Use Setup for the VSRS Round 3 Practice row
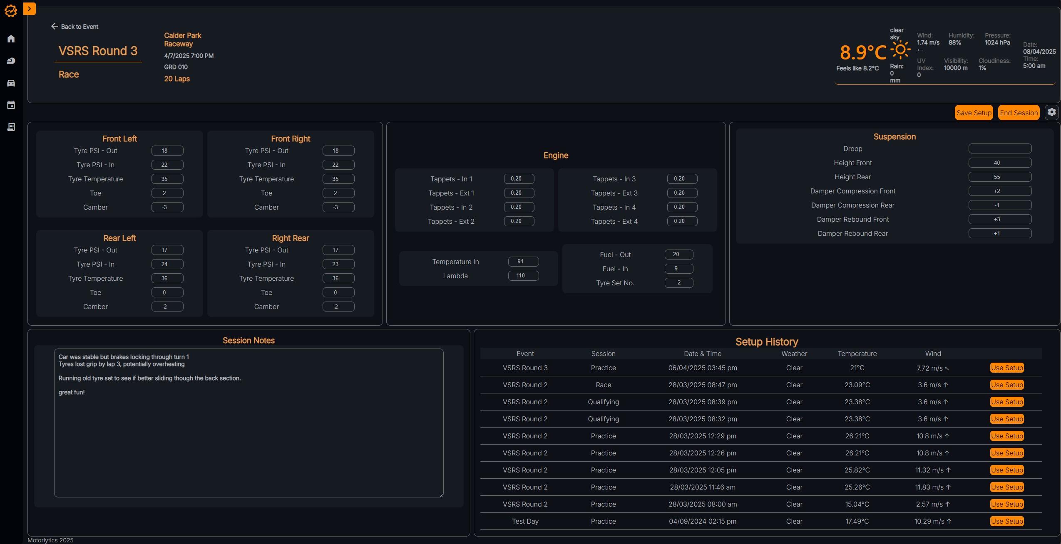This screenshot has width=1061, height=544. tap(1006, 368)
